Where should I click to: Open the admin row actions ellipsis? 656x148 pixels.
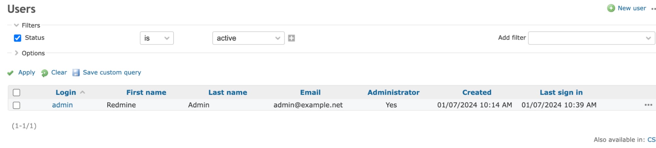[648, 105]
